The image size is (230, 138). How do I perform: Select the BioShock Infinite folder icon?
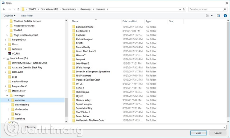[74, 27]
